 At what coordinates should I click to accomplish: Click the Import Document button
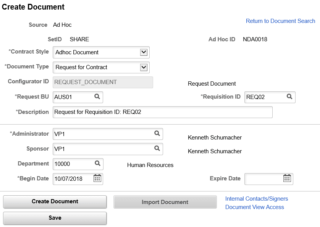[x=165, y=202]
